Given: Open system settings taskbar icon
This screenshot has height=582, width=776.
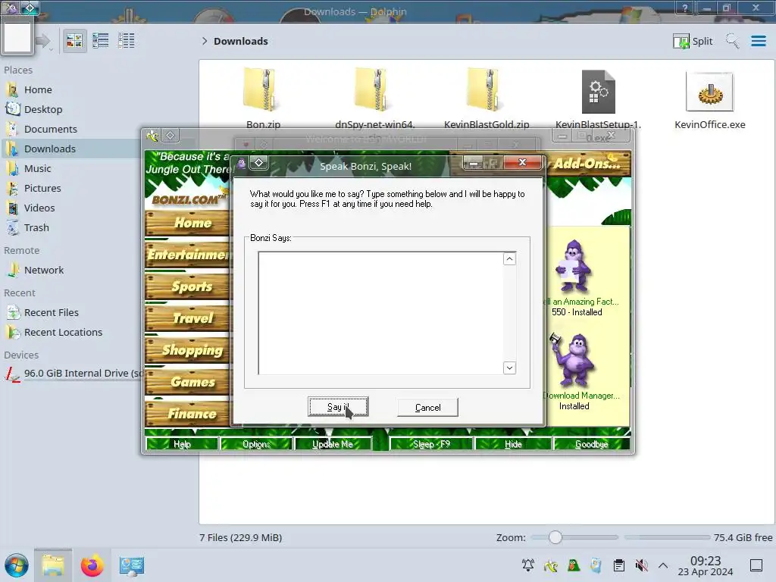Looking at the screenshot, I should [131, 565].
